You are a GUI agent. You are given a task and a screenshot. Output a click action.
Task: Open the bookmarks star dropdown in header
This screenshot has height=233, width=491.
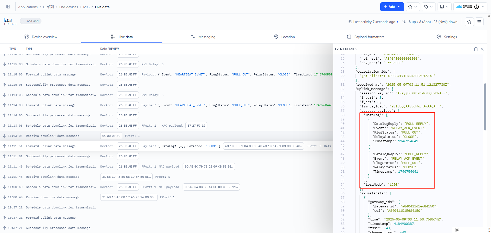(412, 7)
